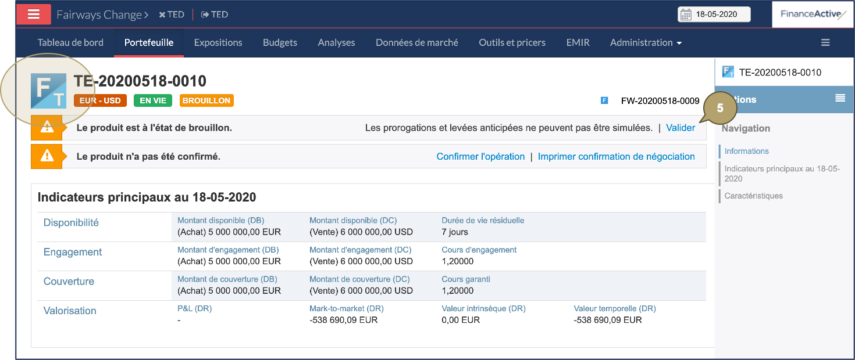Click the Valorisation row label
Screen dimensions: 855x360
point(70,311)
